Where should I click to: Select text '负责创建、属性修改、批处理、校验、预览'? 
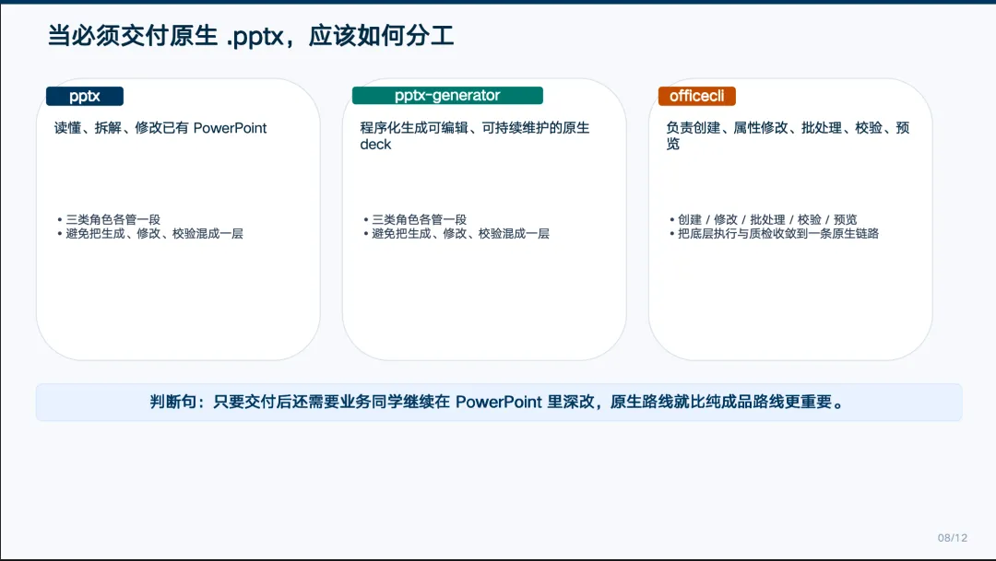[x=788, y=135]
